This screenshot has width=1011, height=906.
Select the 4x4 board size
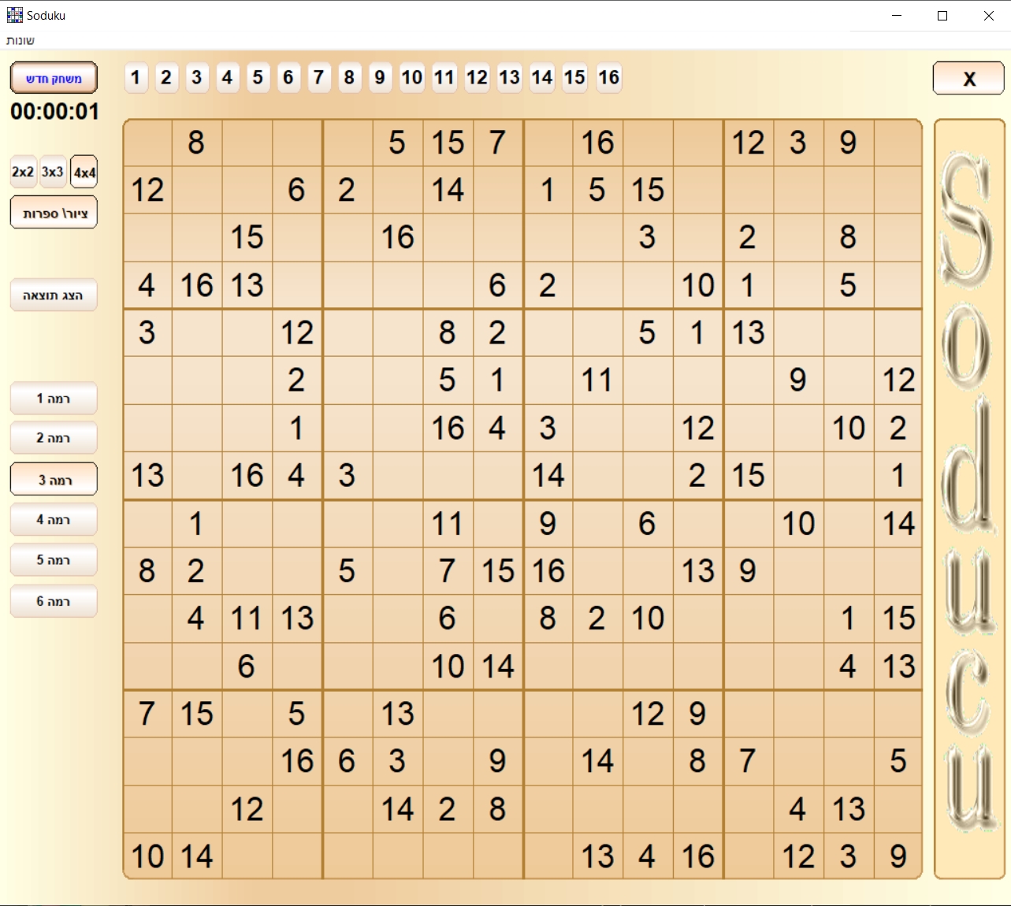pyautogui.click(x=84, y=172)
